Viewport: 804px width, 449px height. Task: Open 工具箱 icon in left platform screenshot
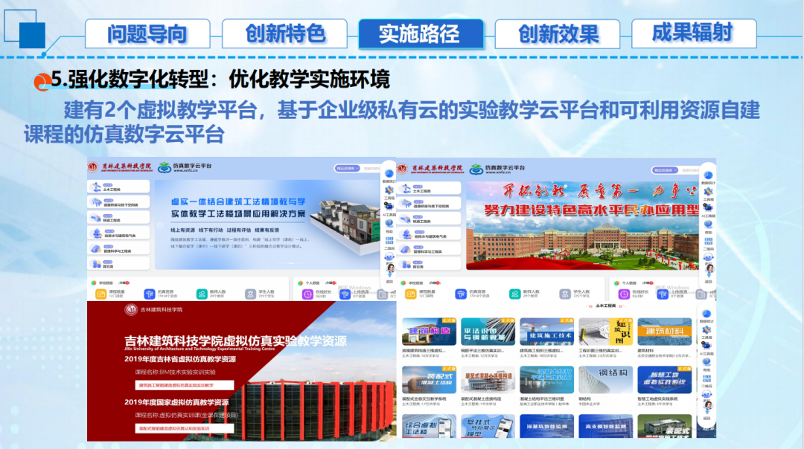389,190
